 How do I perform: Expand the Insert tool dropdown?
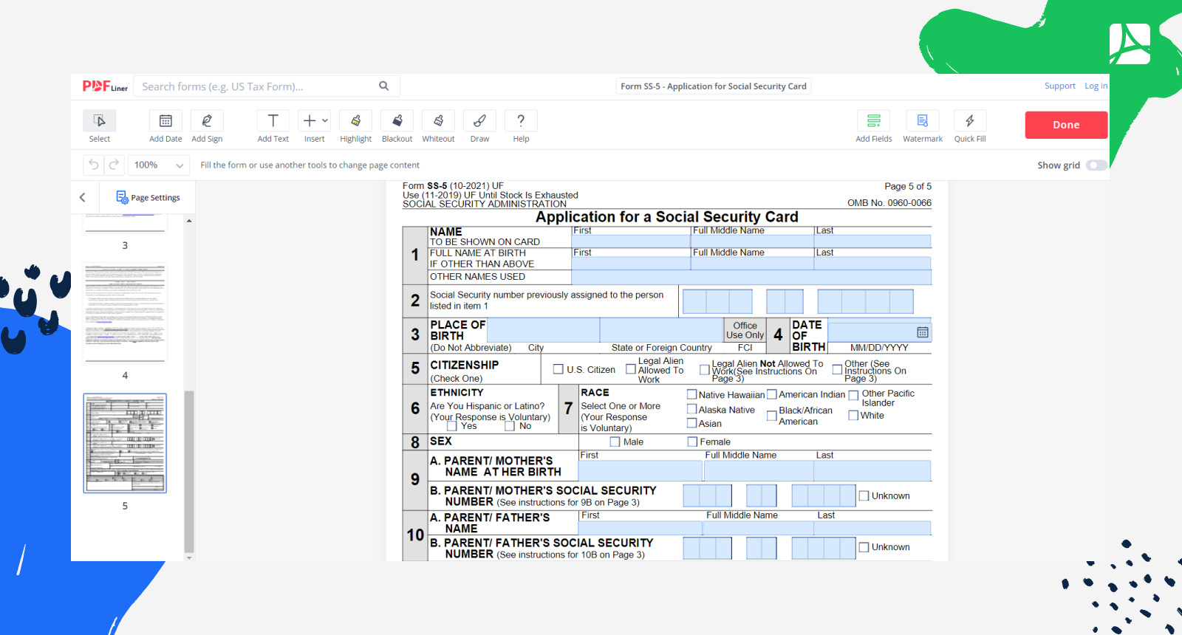(x=324, y=120)
